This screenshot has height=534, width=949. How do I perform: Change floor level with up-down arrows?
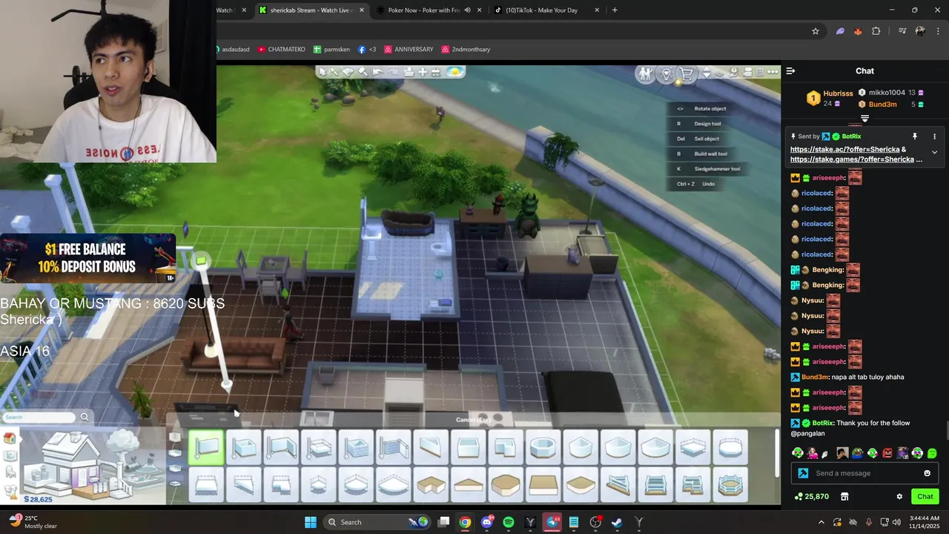tap(707, 73)
